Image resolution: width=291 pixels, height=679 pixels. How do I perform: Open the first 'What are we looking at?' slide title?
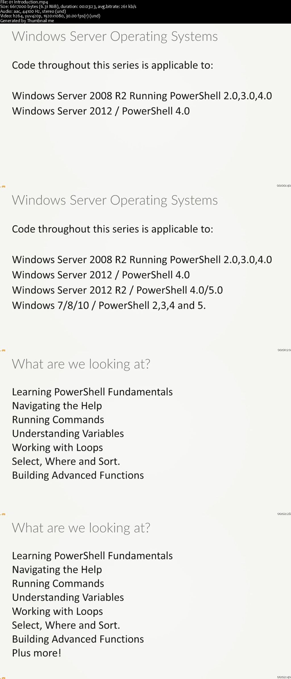[x=81, y=364]
